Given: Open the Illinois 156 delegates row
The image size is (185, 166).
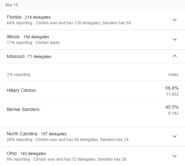Looking at the screenshot, I should point(93,40).
